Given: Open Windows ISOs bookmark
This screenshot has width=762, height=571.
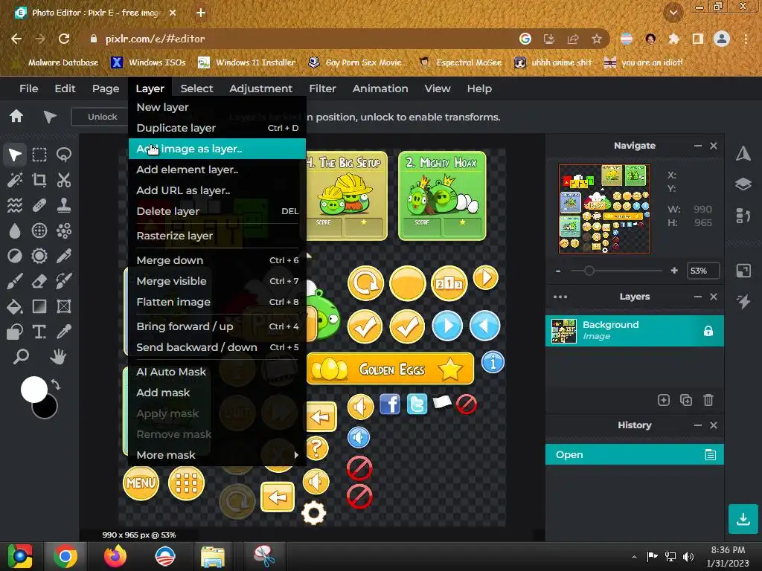Looking at the screenshot, I should tap(148, 62).
